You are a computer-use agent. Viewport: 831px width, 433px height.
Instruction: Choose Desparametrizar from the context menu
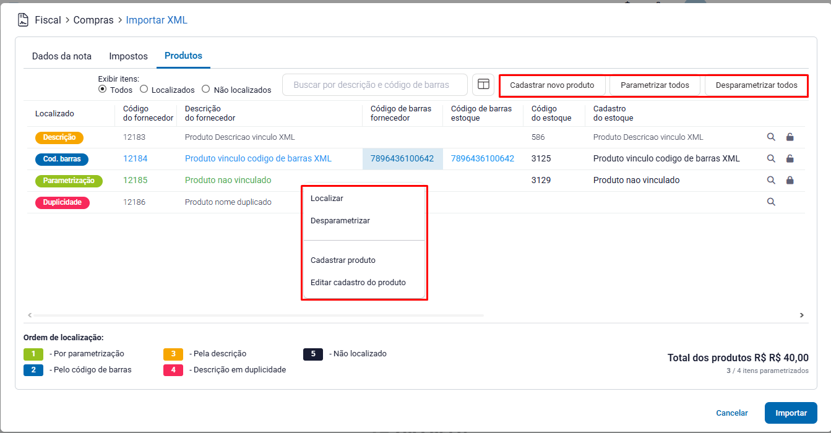point(340,221)
